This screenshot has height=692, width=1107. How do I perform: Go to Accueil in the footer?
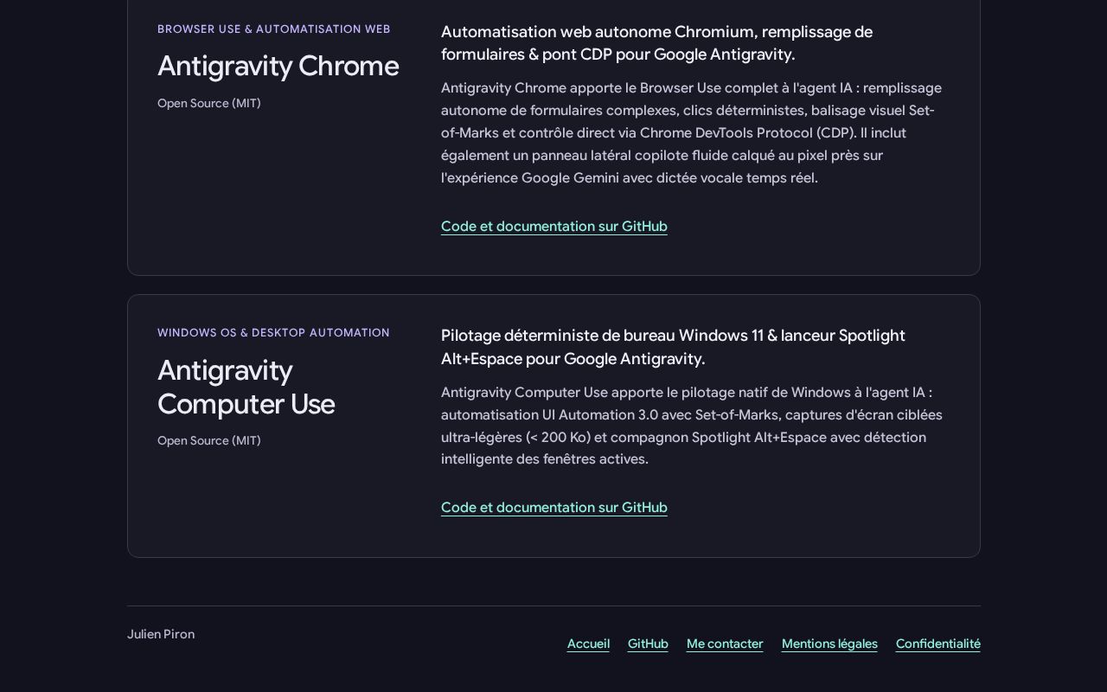pyautogui.click(x=588, y=644)
